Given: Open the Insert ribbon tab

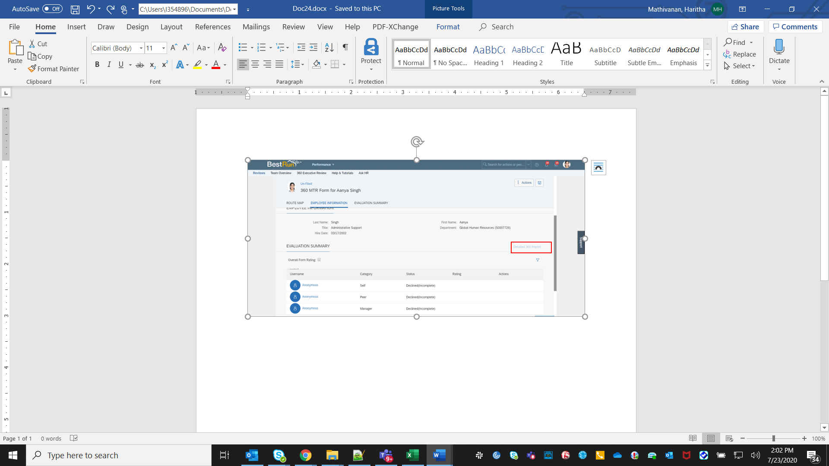Looking at the screenshot, I should coord(76,27).
